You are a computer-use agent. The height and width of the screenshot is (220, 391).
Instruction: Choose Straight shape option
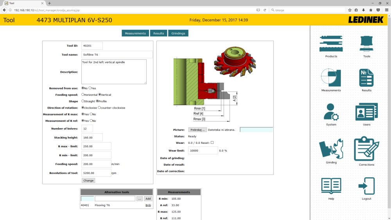click(83, 101)
